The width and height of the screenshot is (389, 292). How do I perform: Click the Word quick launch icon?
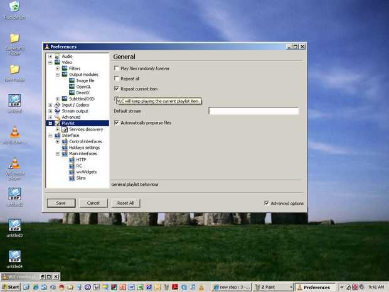coord(131,287)
